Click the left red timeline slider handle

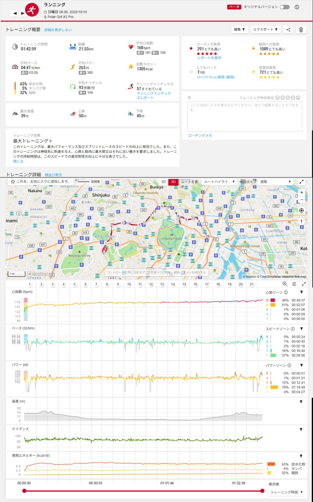pos(24,491)
